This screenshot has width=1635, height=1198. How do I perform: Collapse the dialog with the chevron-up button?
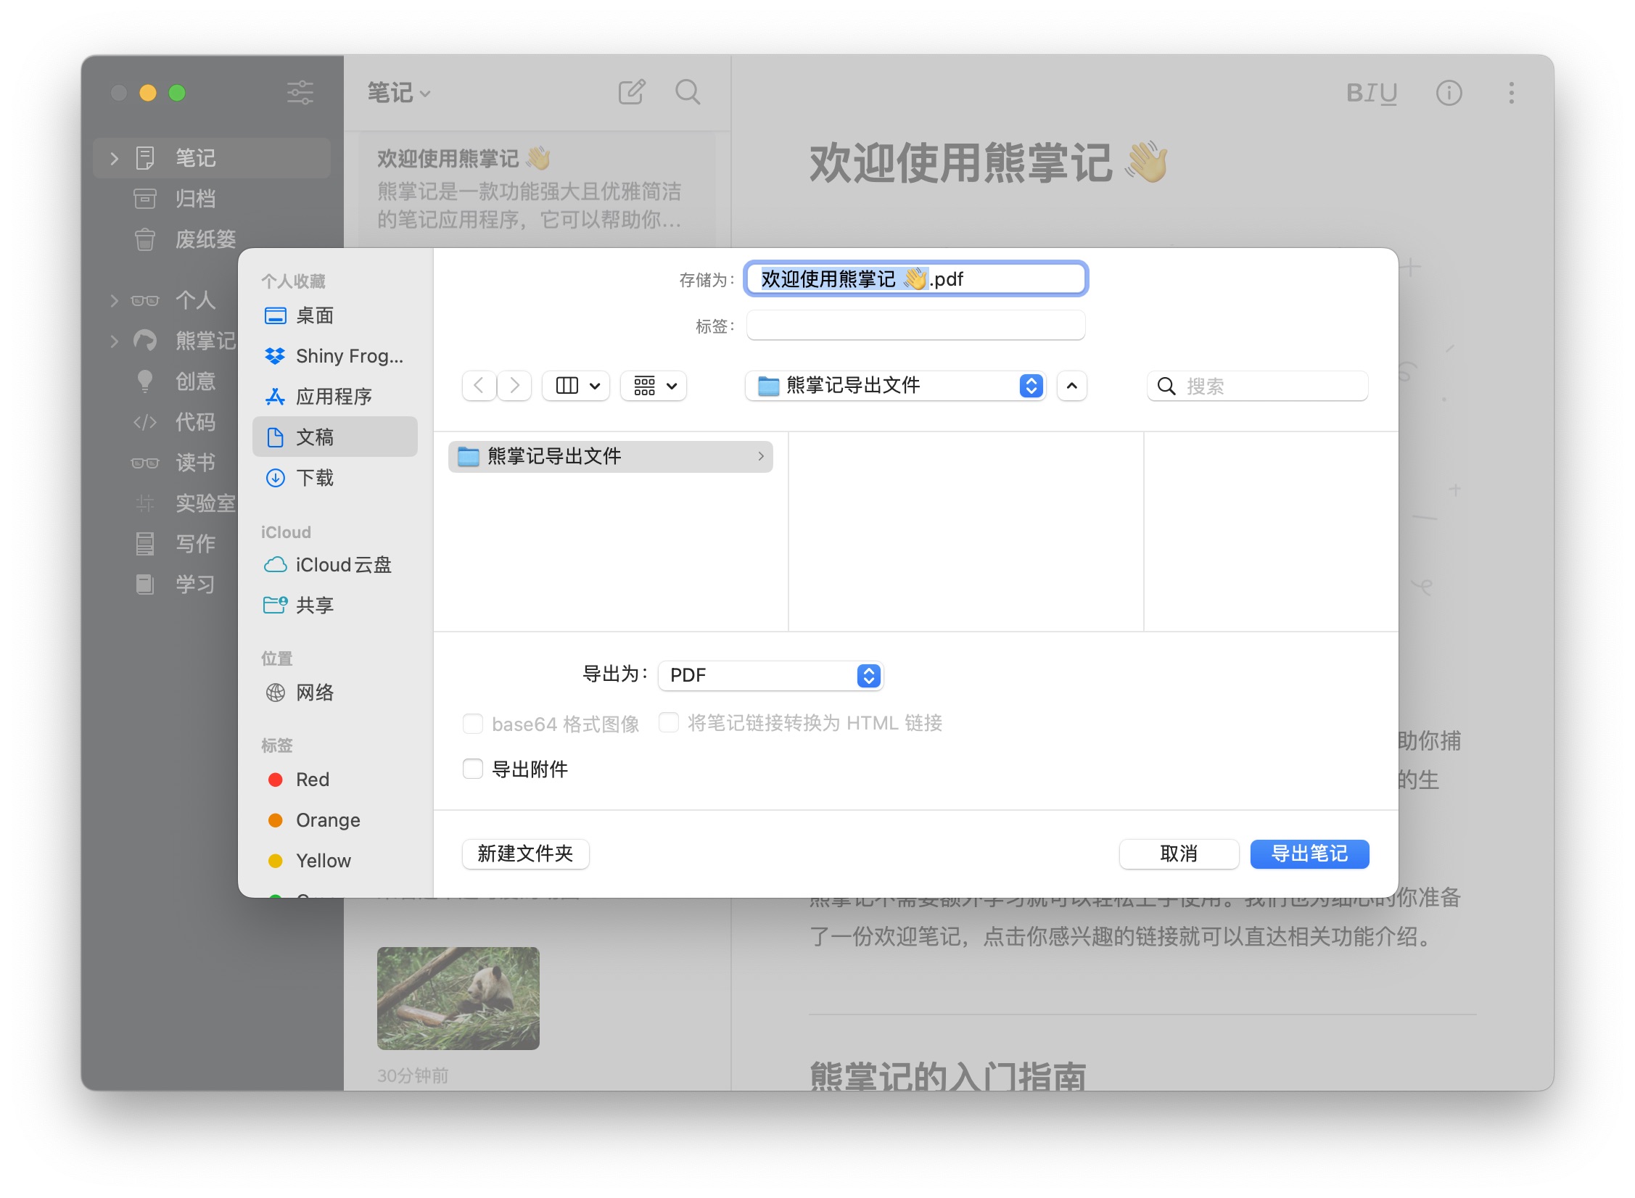(x=1071, y=386)
